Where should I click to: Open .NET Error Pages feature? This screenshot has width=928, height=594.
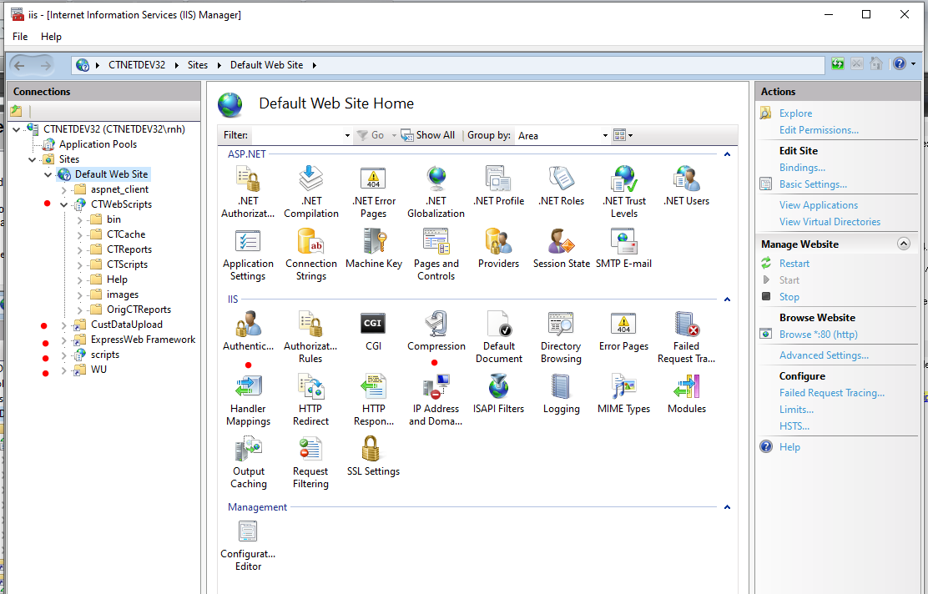point(373,191)
